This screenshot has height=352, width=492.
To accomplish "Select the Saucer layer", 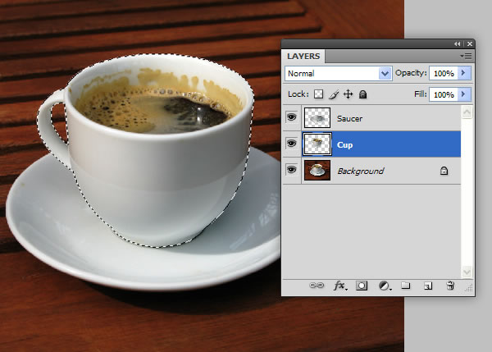I will [x=371, y=118].
